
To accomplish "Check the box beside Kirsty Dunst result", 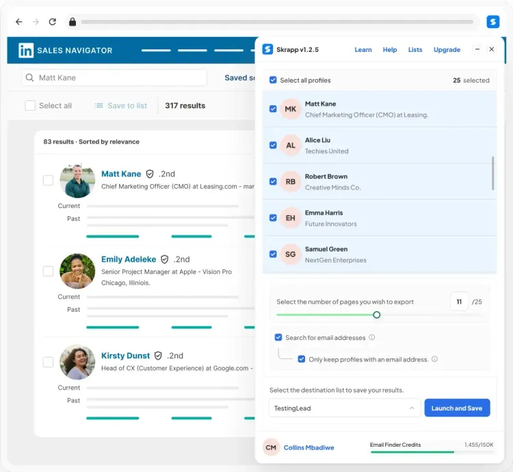I will [x=48, y=362].
